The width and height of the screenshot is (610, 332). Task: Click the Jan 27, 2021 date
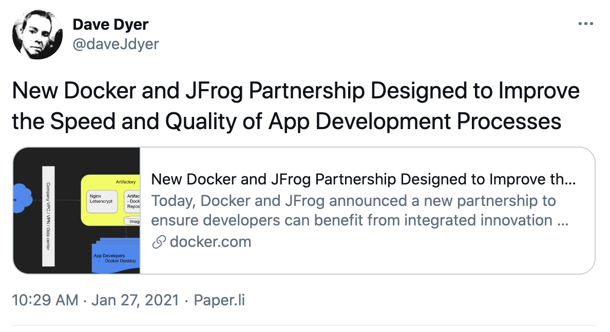click(x=135, y=300)
